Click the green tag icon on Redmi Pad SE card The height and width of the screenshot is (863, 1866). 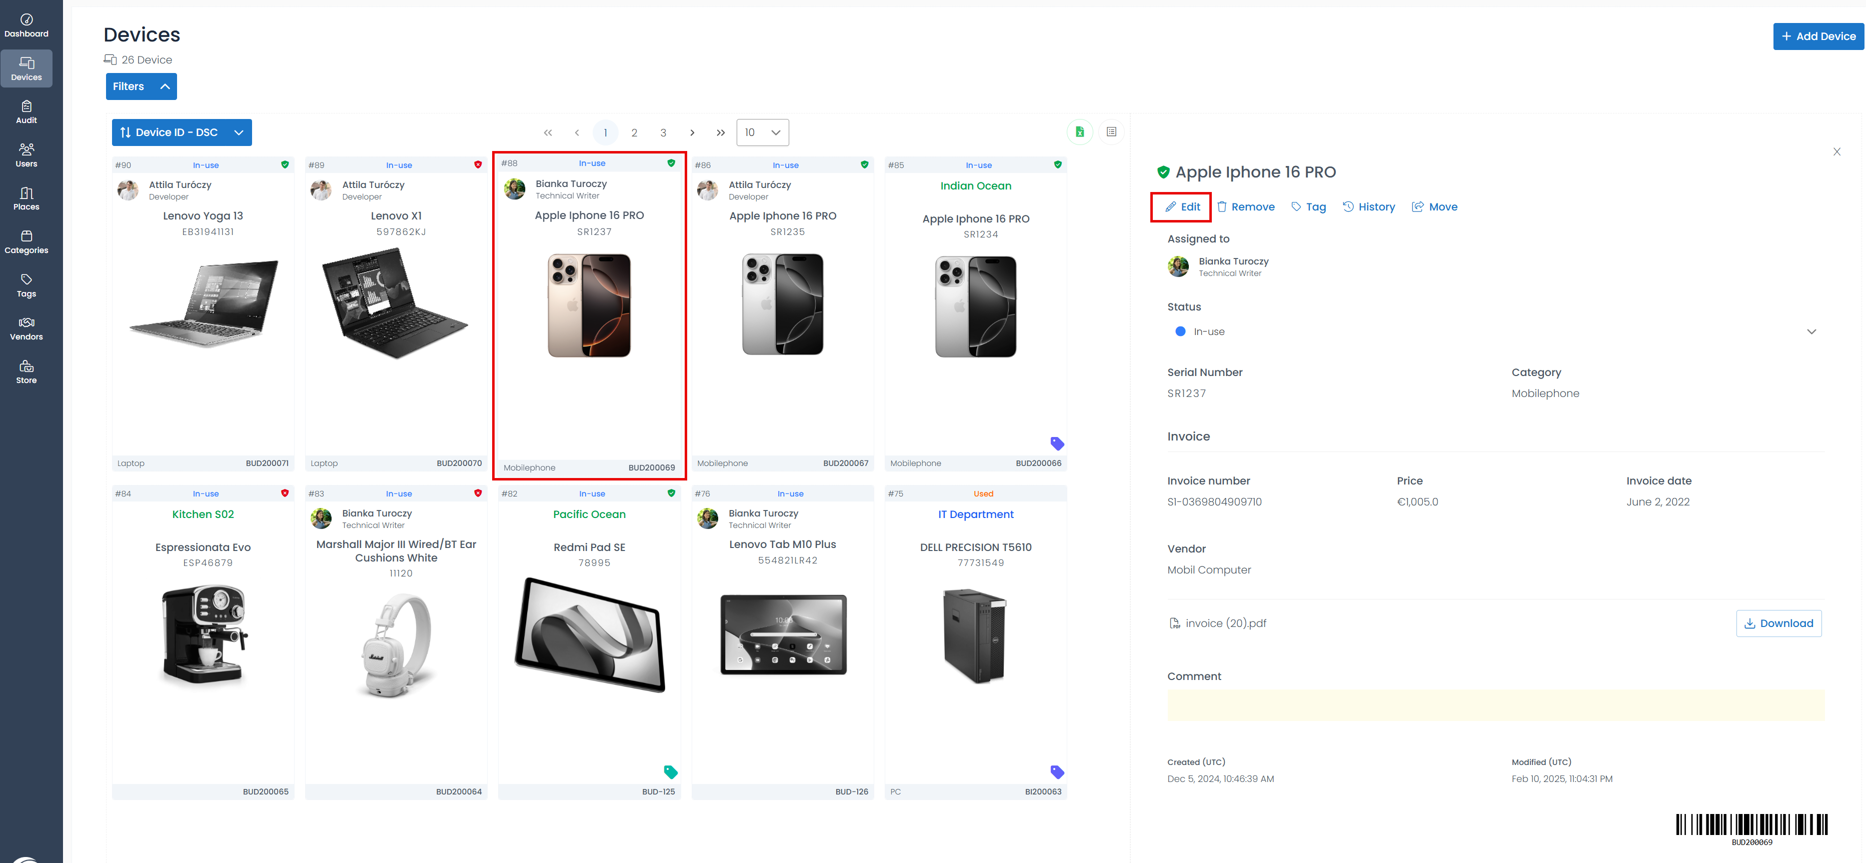tap(670, 772)
